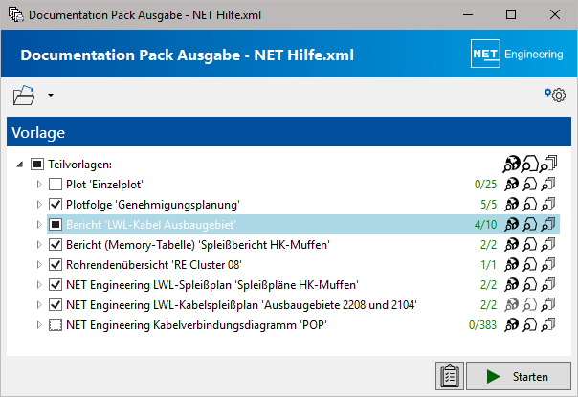Open the gear settings icon
The image size is (578, 397).
[555, 95]
